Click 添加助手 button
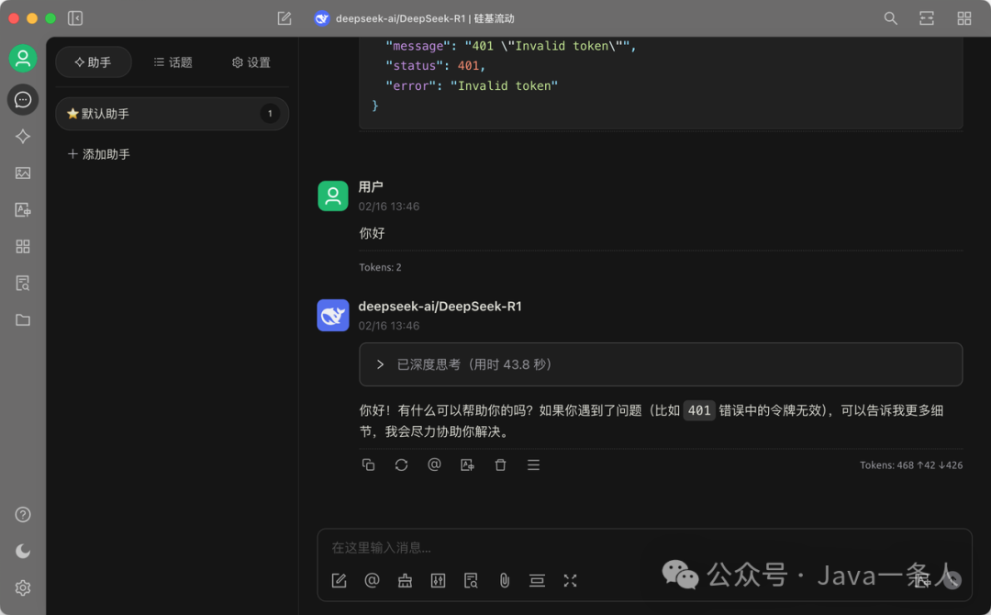The height and width of the screenshot is (615, 991). pos(98,154)
